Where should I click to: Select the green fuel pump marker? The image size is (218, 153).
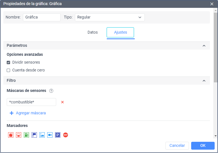[x=26, y=135]
